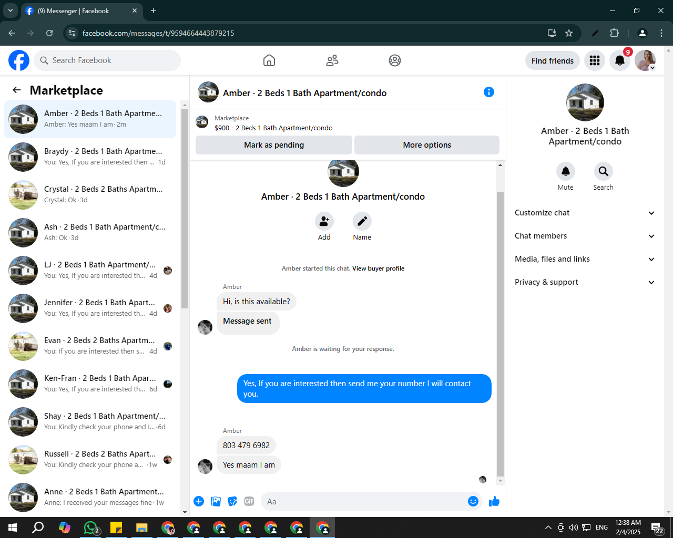Choose a sticker icon in composer
This screenshot has height=538, width=673.
[x=232, y=501]
